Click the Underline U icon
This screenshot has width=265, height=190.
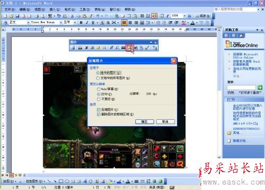93,23
